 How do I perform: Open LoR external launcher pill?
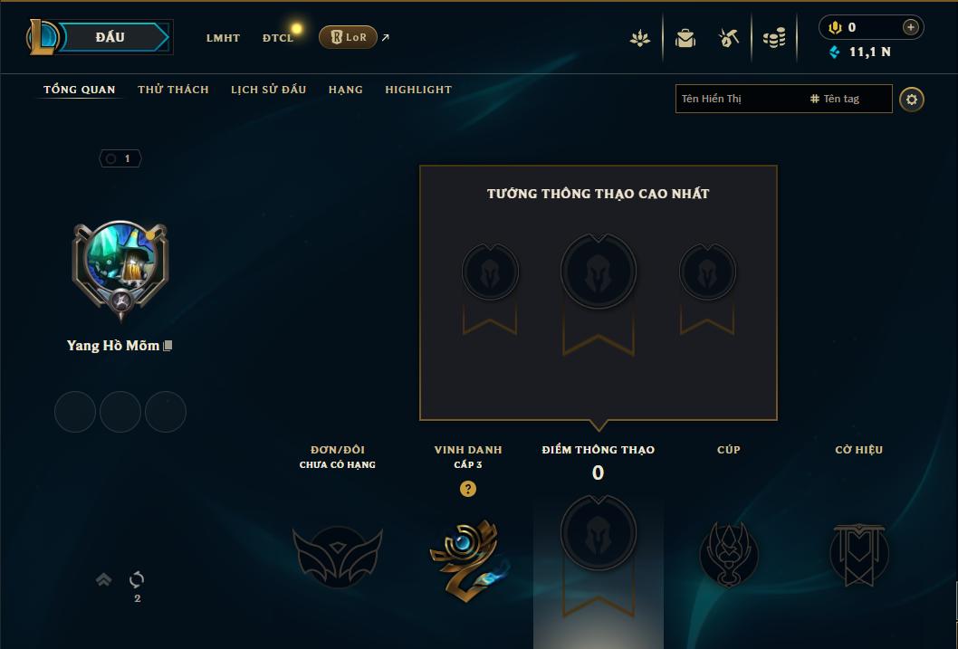(x=348, y=37)
